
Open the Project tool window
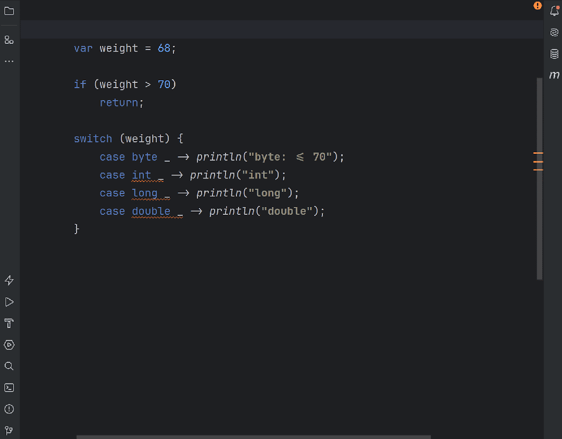tap(9, 10)
